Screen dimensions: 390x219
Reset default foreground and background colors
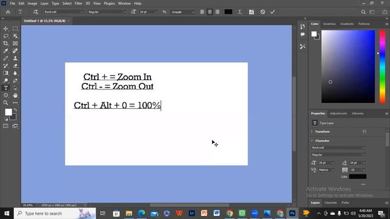(x=6, y=119)
